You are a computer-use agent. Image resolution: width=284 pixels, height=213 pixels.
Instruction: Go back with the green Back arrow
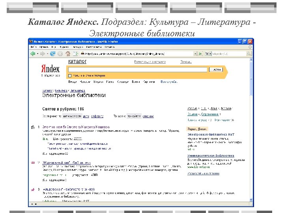coord(33,54)
